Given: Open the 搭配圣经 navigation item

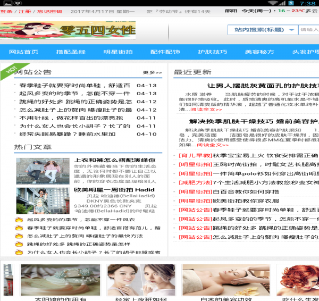Looking at the screenshot, I should [71, 52].
